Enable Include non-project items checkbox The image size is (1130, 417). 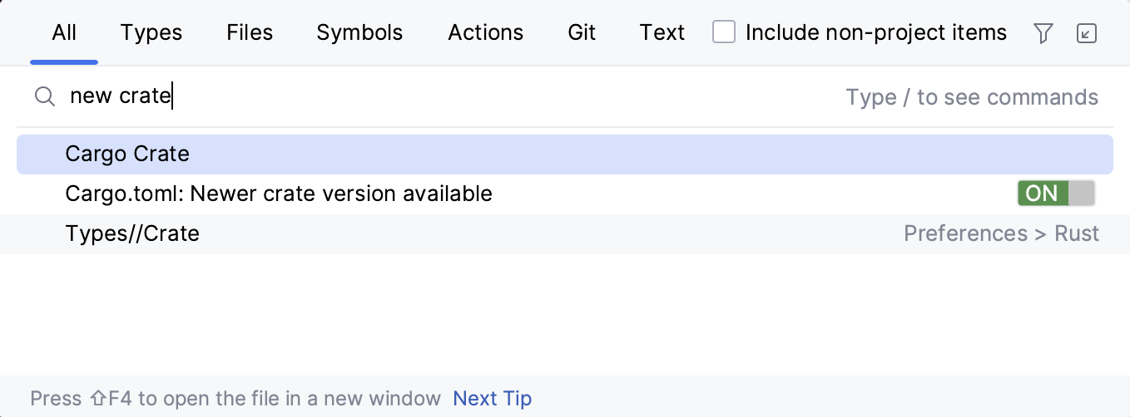(x=724, y=32)
